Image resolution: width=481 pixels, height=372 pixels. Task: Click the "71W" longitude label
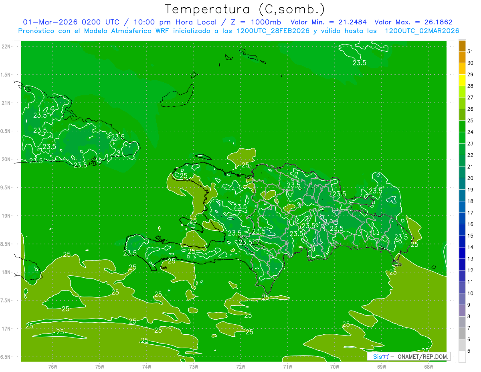coord(287,366)
